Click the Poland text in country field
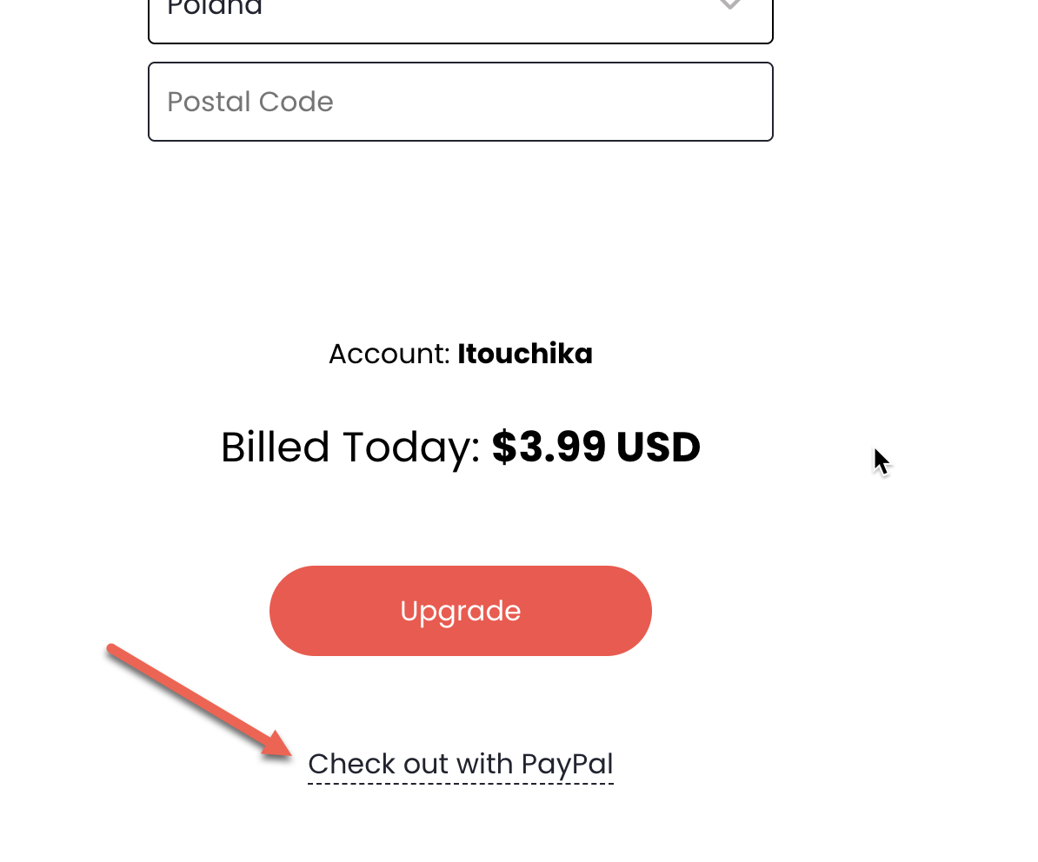Viewport: 1038px width, 862px height. [215, 8]
